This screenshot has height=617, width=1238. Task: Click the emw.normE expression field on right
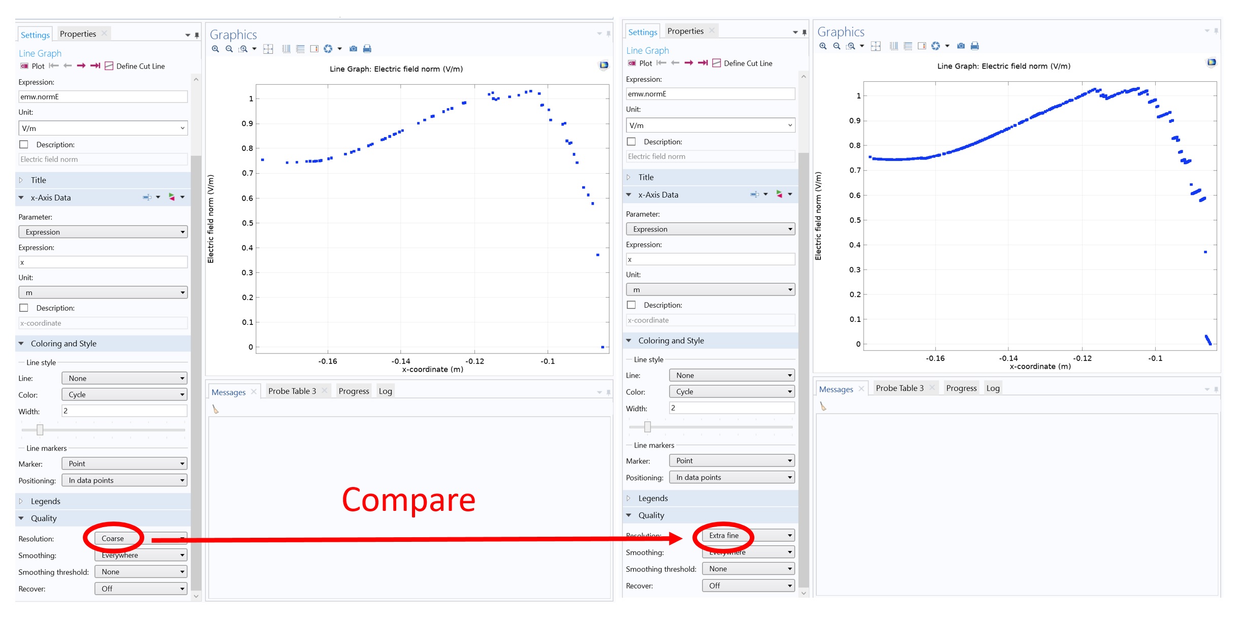[710, 93]
